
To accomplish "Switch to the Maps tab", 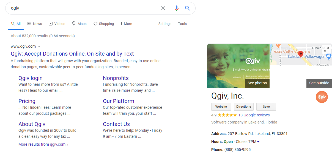I will pyautogui.click(x=79, y=24).
